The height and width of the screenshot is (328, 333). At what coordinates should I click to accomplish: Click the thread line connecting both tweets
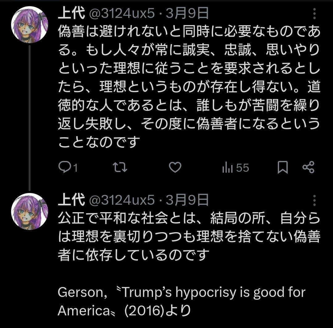tap(30, 117)
